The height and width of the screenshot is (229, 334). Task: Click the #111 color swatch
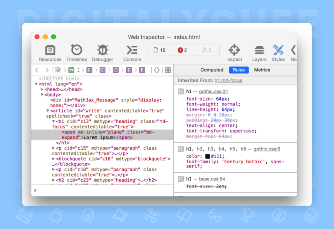(x=207, y=157)
